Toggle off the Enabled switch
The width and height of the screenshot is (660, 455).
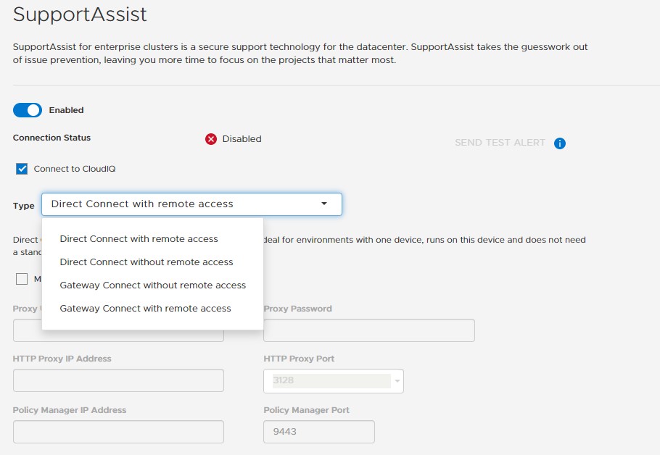pos(27,109)
